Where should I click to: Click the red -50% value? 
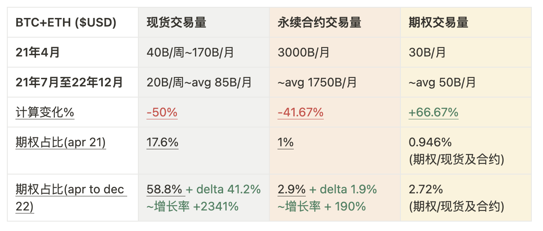[x=162, y=113]
